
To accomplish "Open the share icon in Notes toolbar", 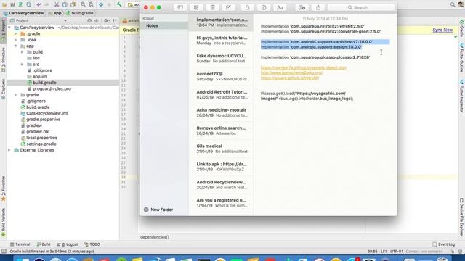I will tap(318, 7).
